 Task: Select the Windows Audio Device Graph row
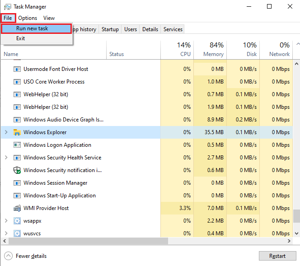147,120
